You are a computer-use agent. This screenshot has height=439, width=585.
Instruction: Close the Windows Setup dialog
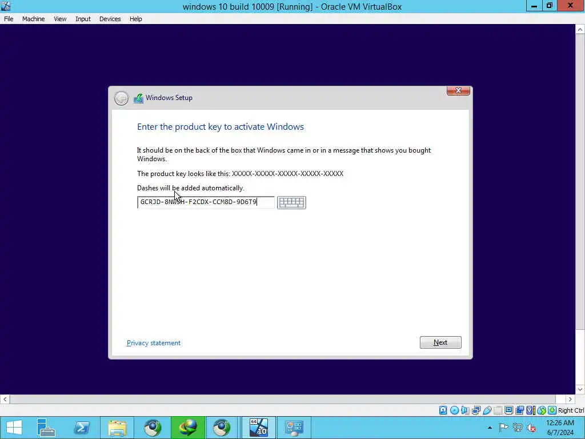click(458, 91)
